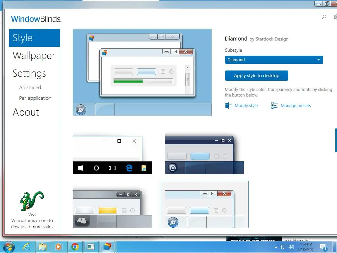
Task: Open the Windows Start menu orb
Action: pyautogui.click(x=9, y=247)
